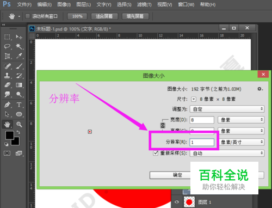
Task: Select the Eraser tool
Action: click(x=7, y=85)
